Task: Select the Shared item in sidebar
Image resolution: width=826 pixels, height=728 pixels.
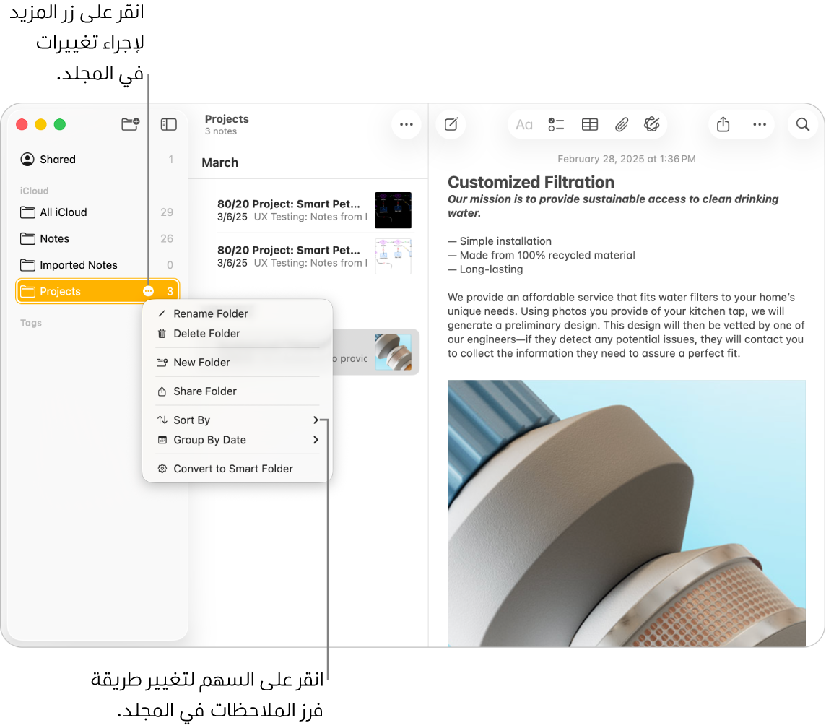Action: [x=97, y=159]
